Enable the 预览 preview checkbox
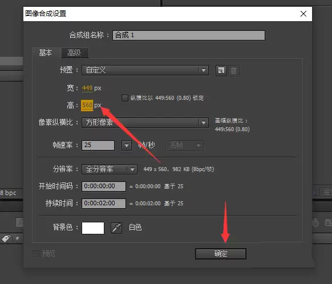The height and width of the screenshot is (284, 332). [35, 254]
